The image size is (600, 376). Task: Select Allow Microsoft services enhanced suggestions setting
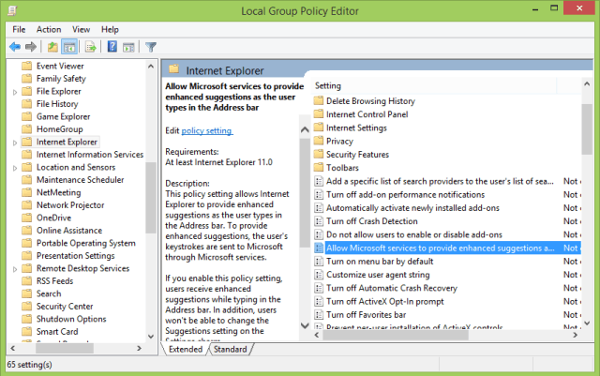click(440, 248)
